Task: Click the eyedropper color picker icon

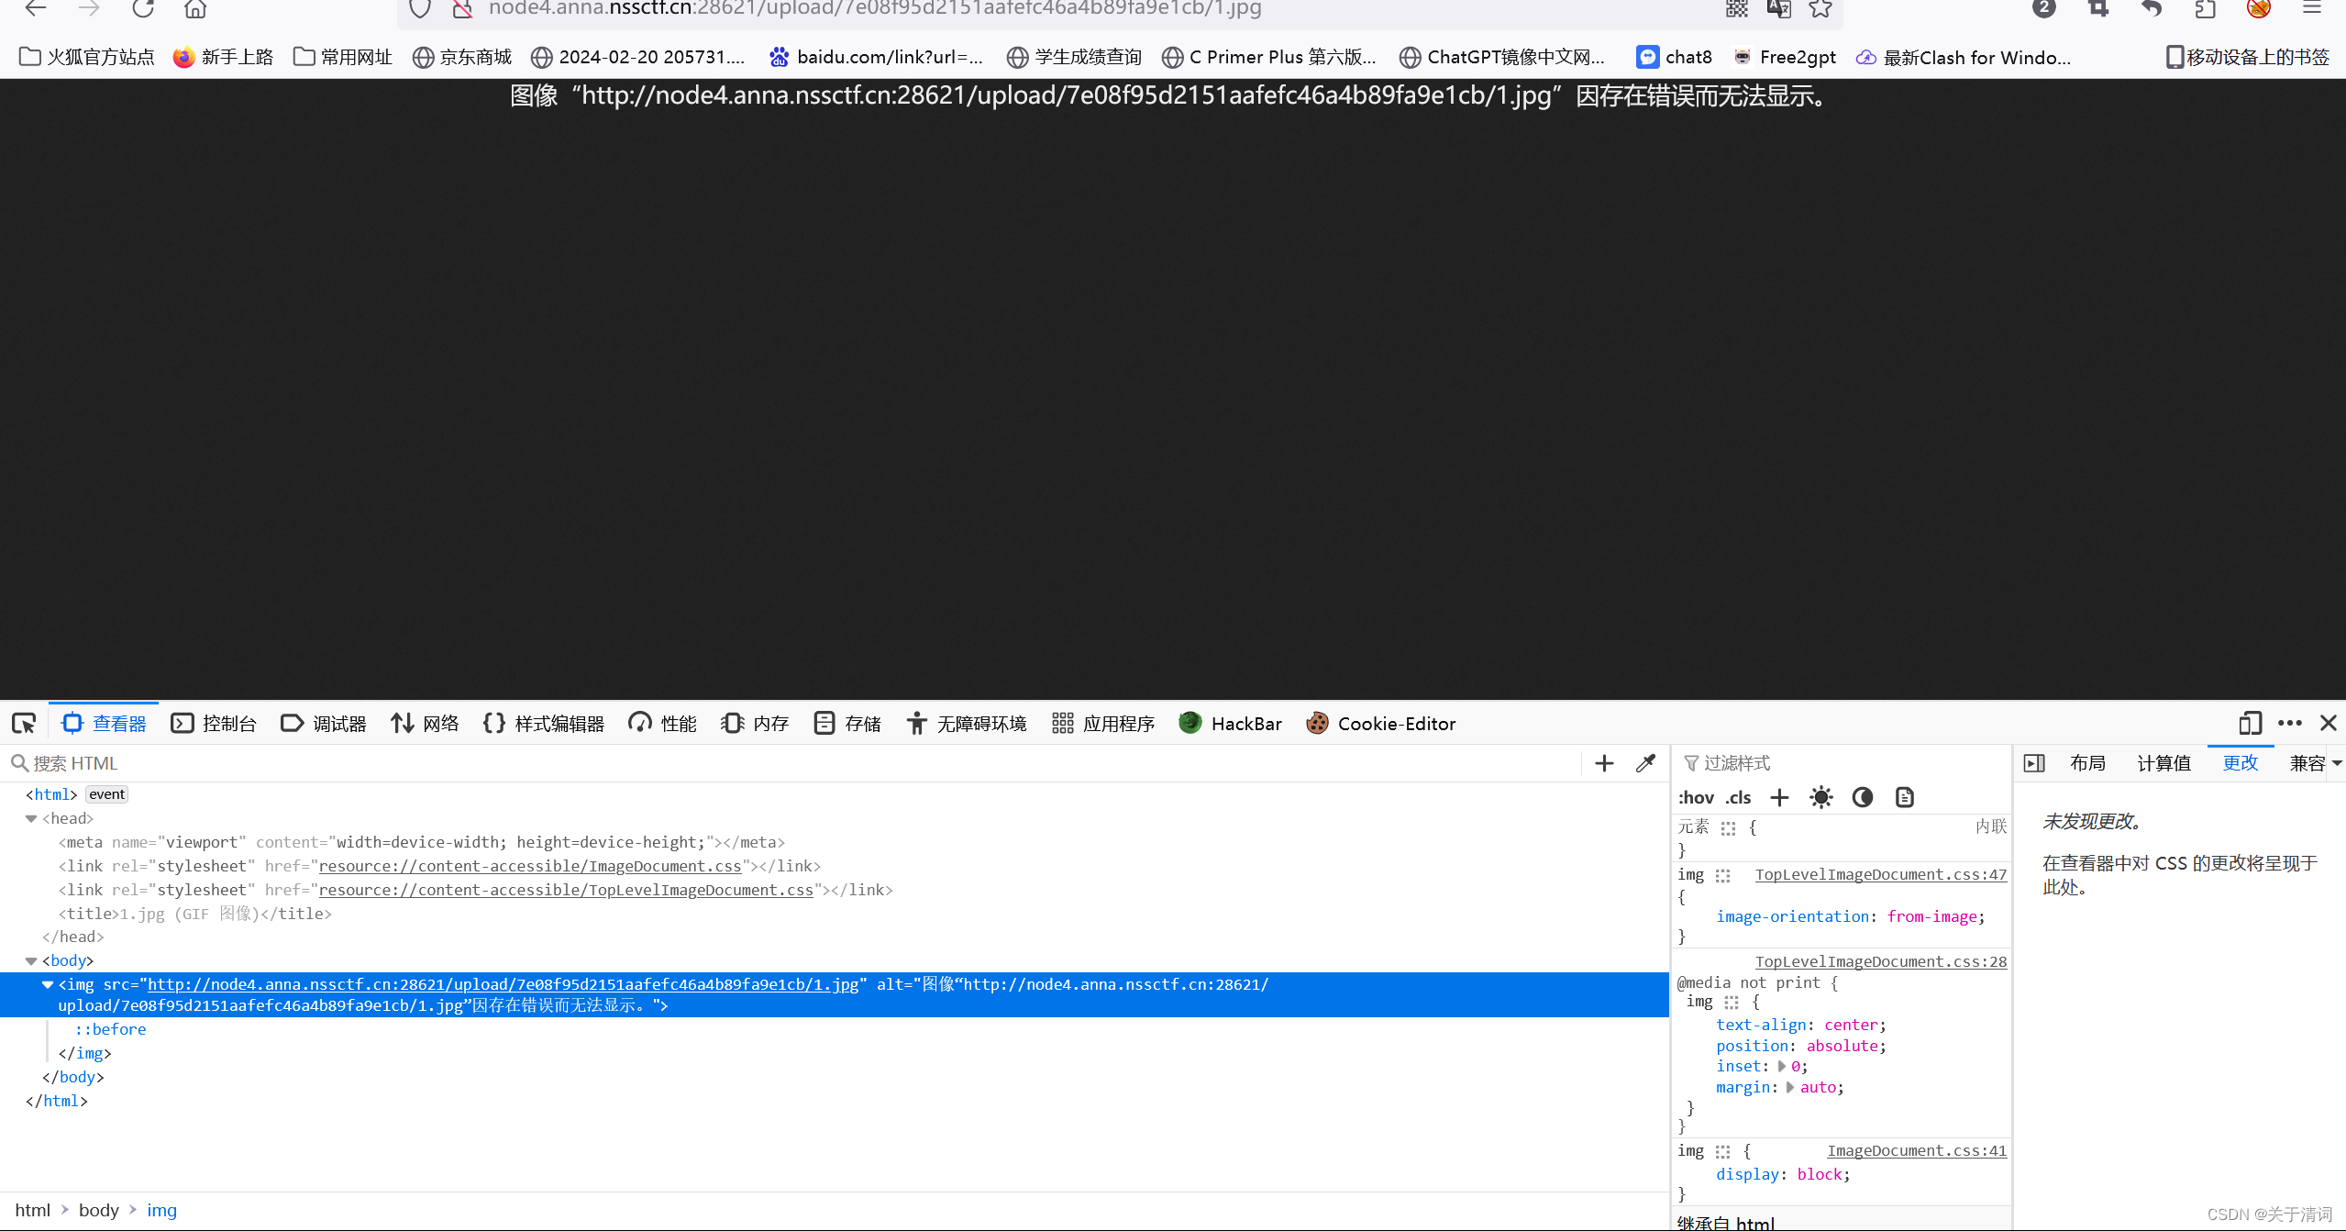Action: [x=1646, y=763]
